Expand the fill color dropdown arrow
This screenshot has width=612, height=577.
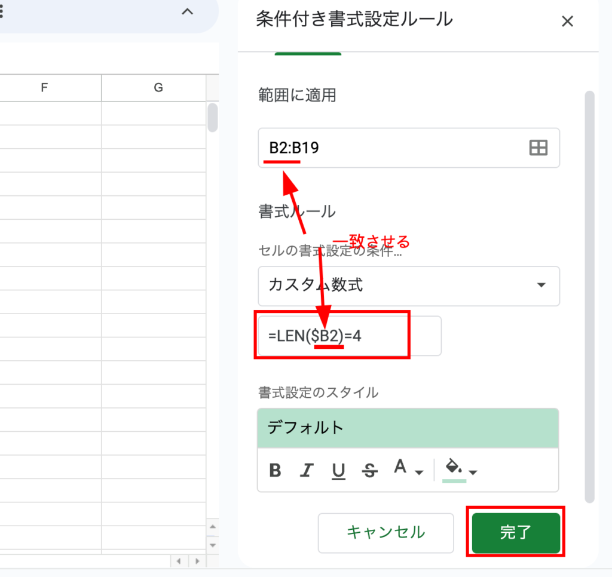tap(473, 472)
